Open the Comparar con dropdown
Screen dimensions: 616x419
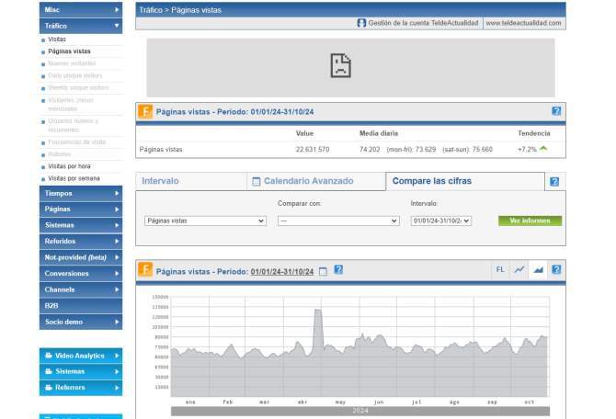click(338, 221)
